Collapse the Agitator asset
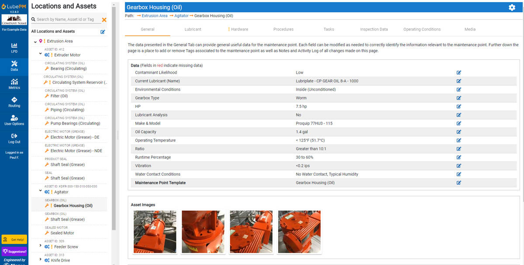The height and width of the screenshot is (265, 524). click(x=40, y=190)
